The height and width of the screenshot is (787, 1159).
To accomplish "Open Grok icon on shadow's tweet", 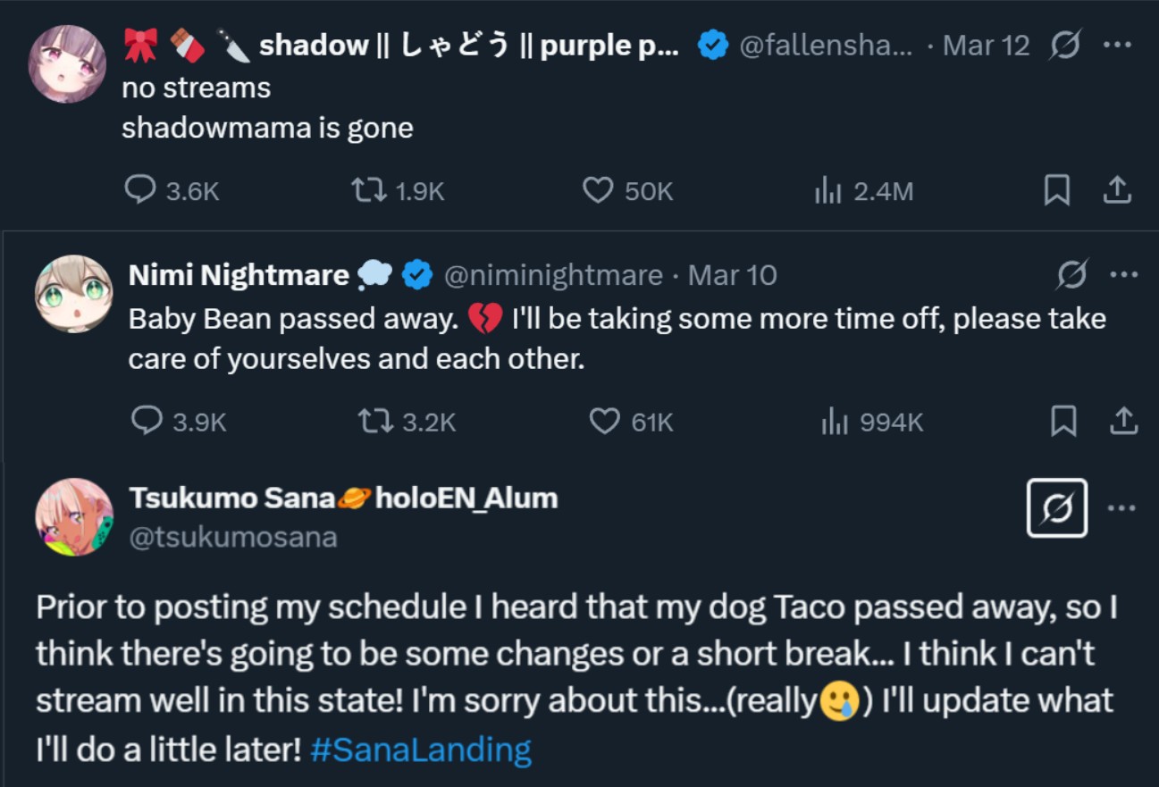I will pos(1065,45).
